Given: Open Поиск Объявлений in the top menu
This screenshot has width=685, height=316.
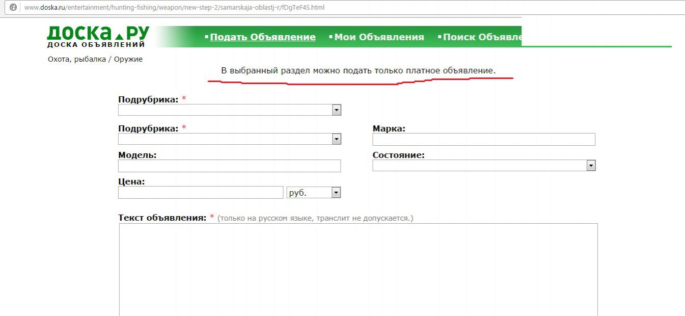Looking at the screenshot, I should pyautogui.click(x=482, y=37).
